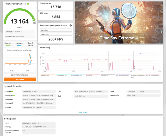Viewport: 166px width, 136px height.
Task: Click the Average score value 12 805
Action: (19, 46)
